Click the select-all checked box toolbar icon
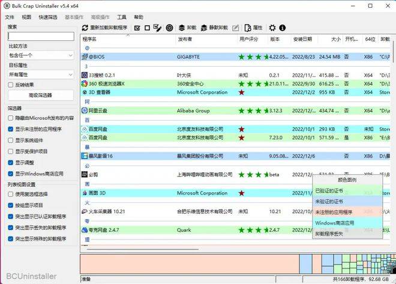Screen dimensions: 396x284 pyautogui.click(x=137, y=28)
